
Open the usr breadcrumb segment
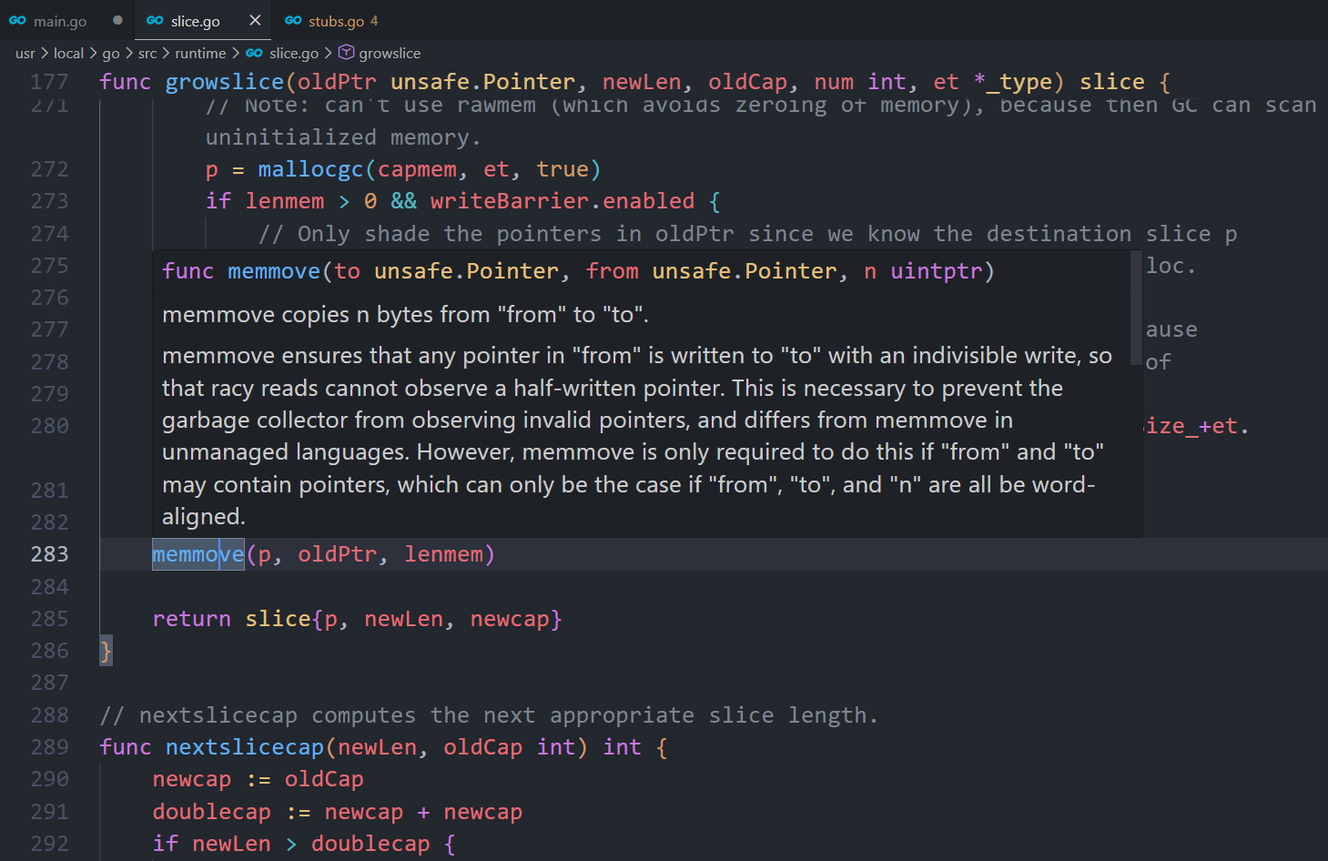point(25,54)
